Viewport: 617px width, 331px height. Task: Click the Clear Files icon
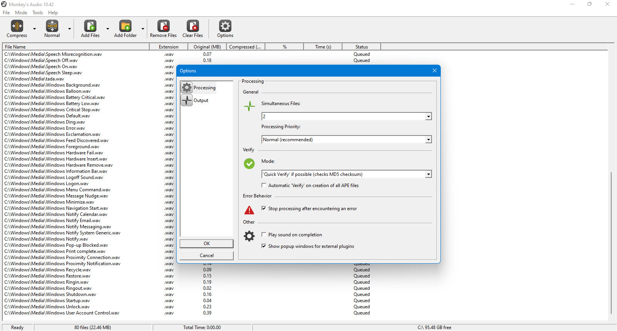click(x=193, y=26)
